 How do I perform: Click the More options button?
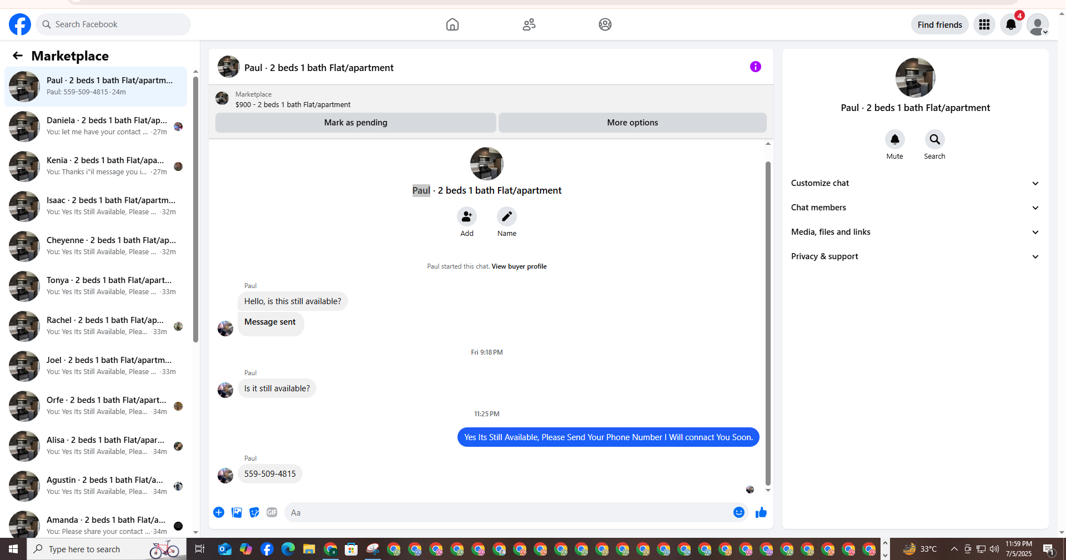coord(632,123)
